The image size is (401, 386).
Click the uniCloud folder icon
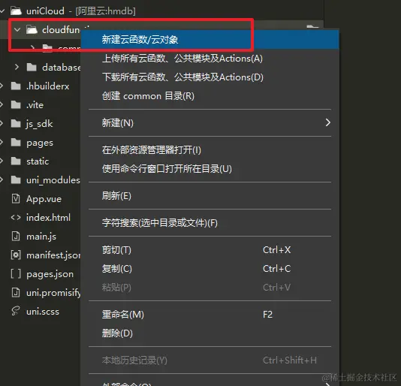pyautogui.click(x=16, y=11)
